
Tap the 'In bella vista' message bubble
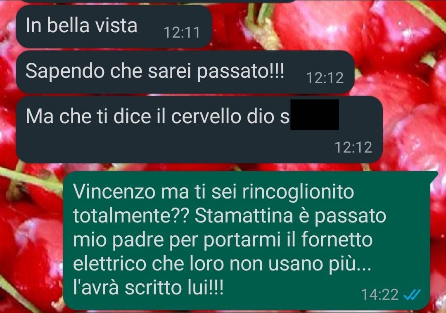(x=114, y=26)
